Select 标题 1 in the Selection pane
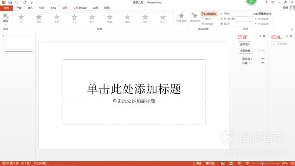 coord(246,63)
